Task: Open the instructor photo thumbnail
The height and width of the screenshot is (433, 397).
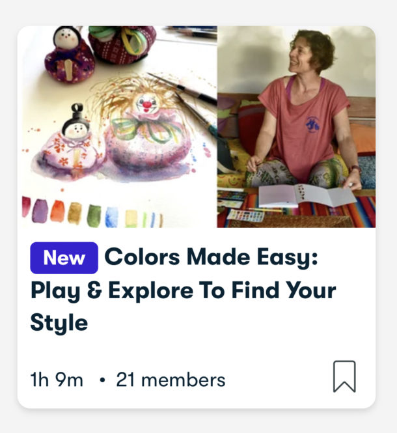Action: [x=297, y=127]
